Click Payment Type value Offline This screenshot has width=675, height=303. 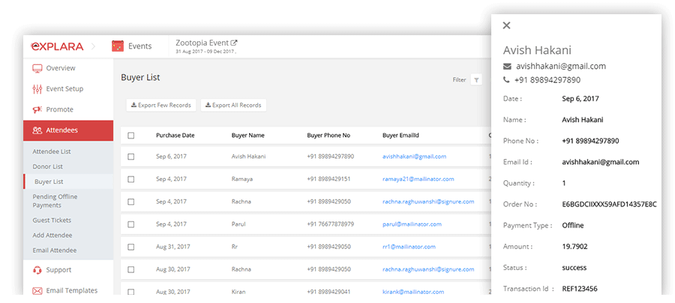point(572,225)
